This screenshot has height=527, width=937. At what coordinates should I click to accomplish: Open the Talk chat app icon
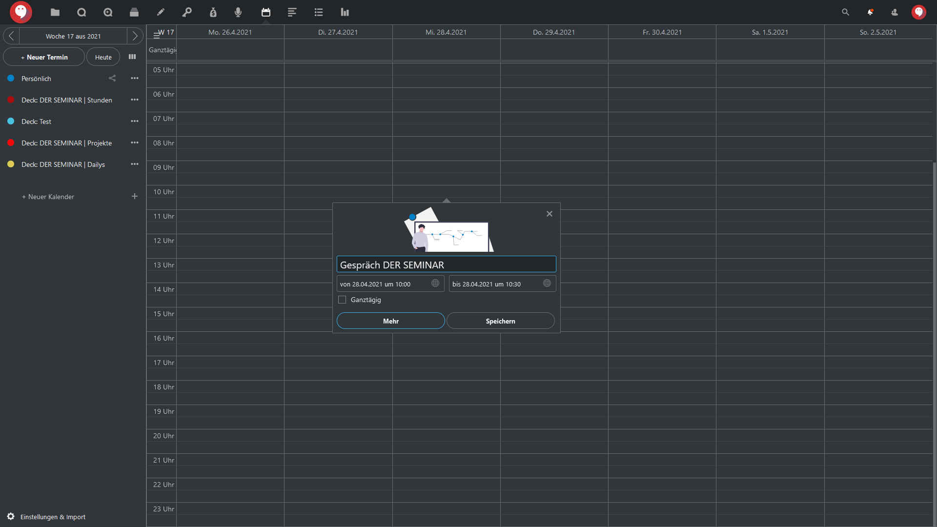coord(81,12)
